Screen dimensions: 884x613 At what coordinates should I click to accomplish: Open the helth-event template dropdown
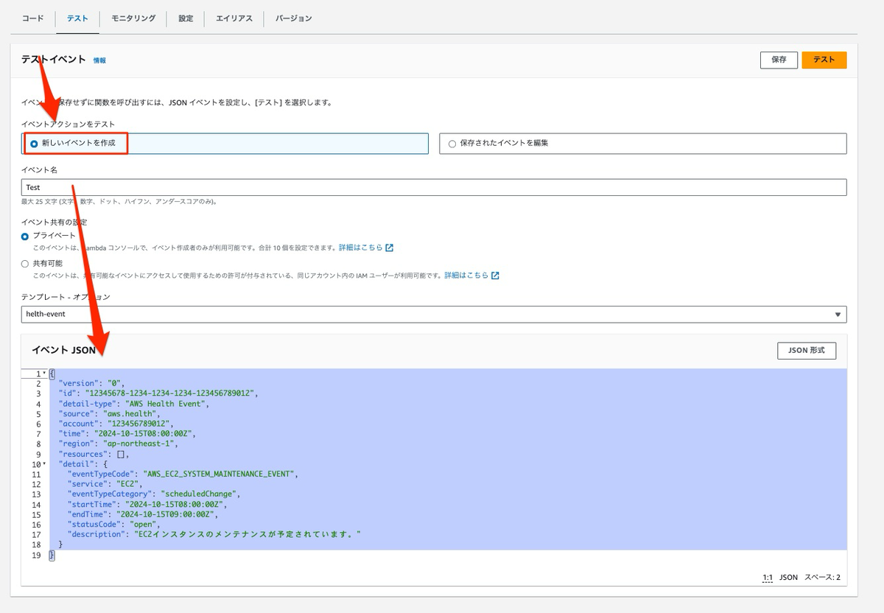pyautogui.click(x=434, y=314)
